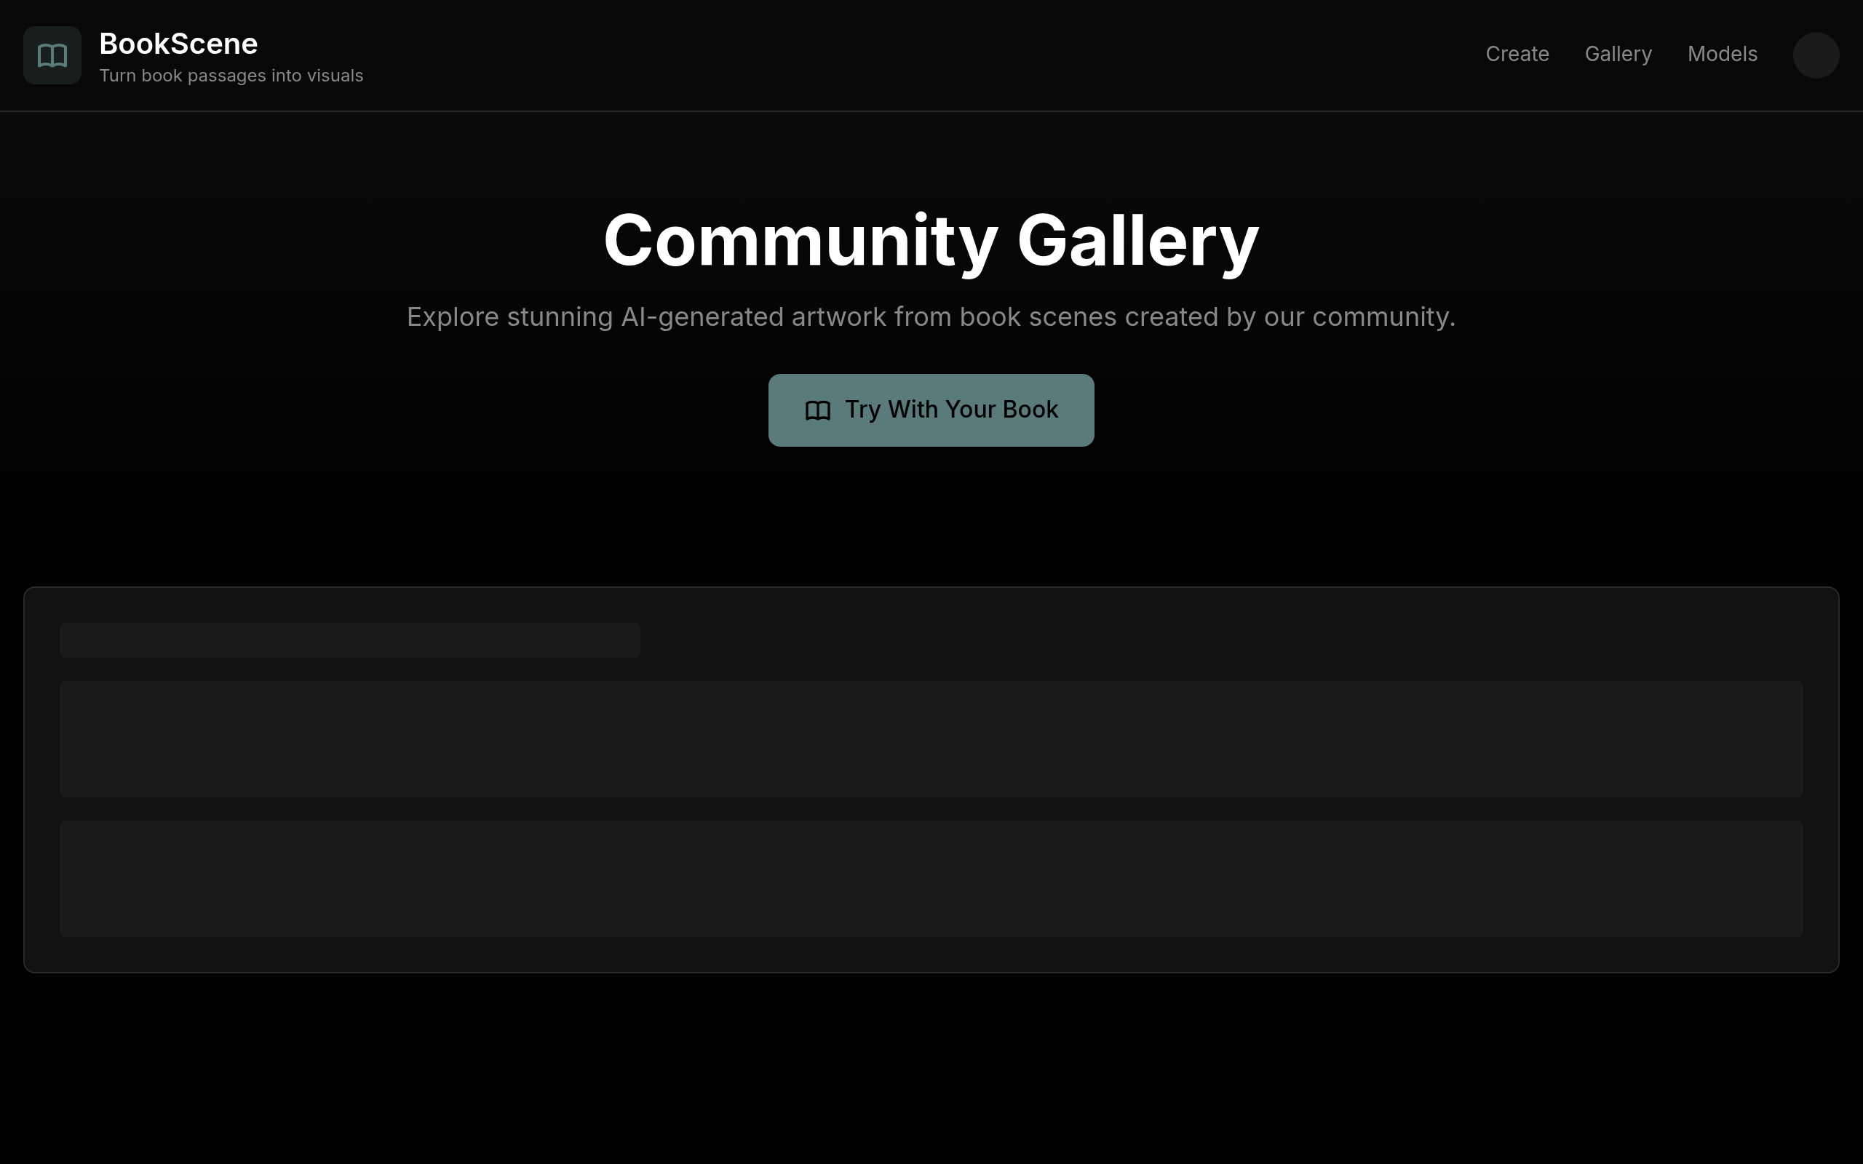Image resolution: width=1863 pixels, height=1164 pixels.
Task: Click the 'Explore stunning AI-generated artwork' subtitle
Action: 931,317
